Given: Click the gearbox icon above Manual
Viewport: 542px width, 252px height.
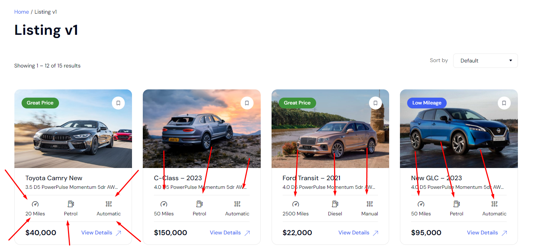Looking at the screenshot, I should [370, 204].
